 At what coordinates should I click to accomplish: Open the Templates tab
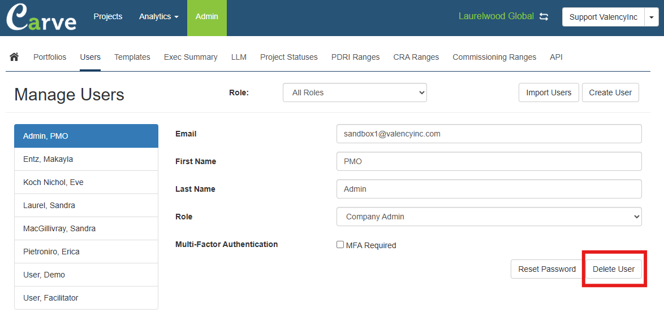tap(132, 57)
